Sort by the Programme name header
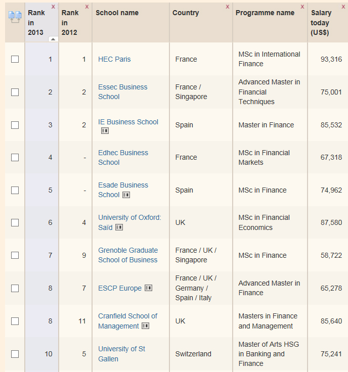This screenshot has width=348, height=372. pos(265,13)
